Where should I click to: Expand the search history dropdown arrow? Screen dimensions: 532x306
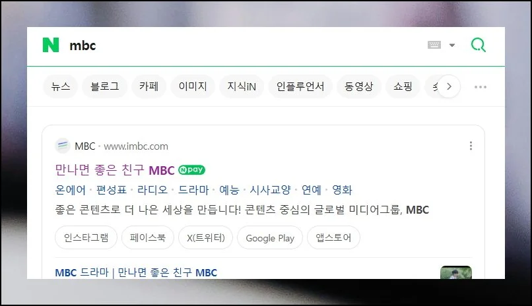pos(452,45)
